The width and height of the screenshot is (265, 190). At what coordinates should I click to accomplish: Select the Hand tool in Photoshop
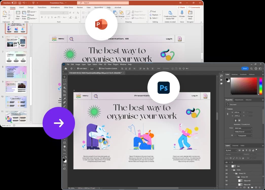64,146
